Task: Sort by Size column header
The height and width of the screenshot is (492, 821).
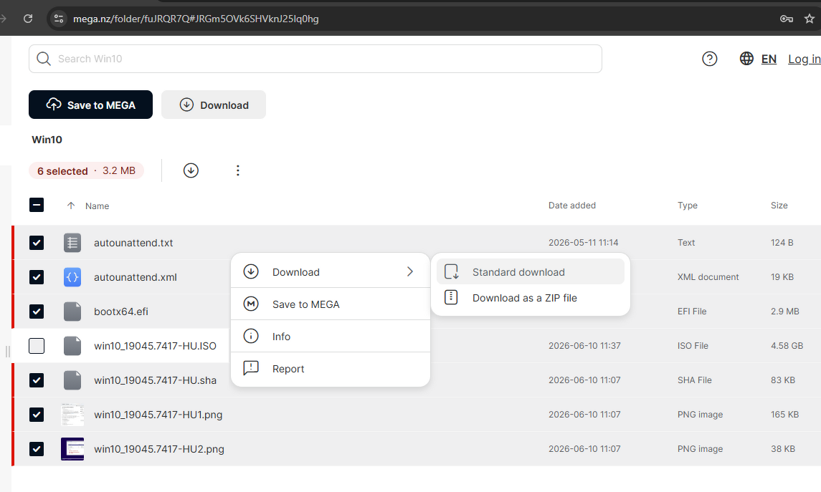Action: point(779,206)
